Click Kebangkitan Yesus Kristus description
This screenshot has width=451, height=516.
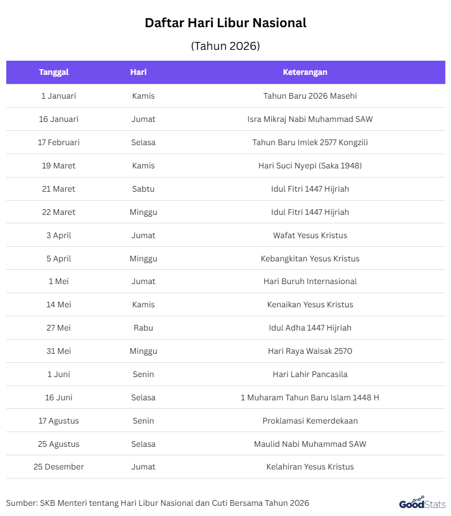click(x=310, y=259)
